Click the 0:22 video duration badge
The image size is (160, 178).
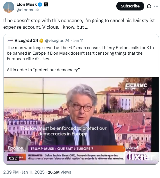[13, 158]
